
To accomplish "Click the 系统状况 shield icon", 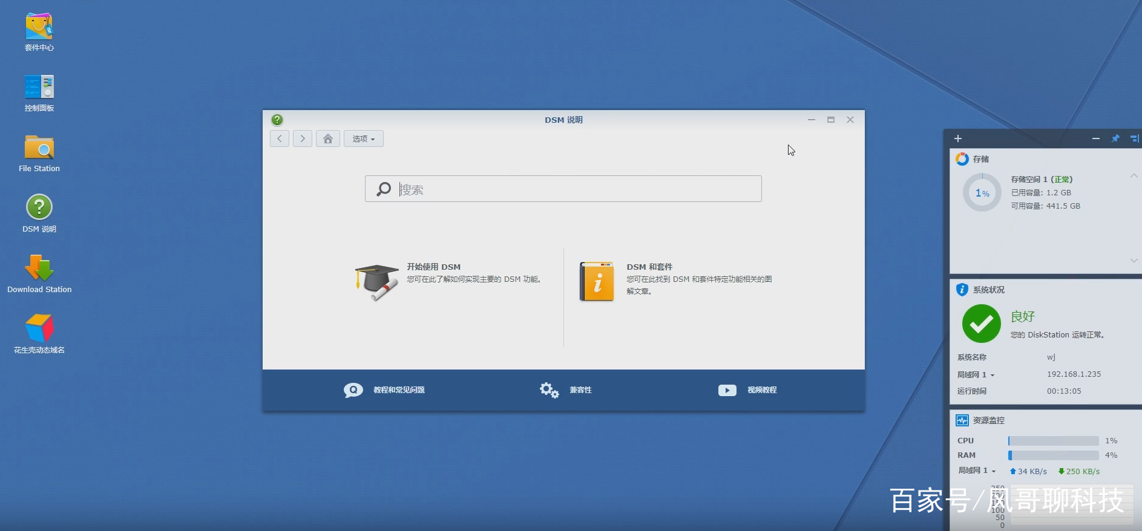I will tap(962, 290).
